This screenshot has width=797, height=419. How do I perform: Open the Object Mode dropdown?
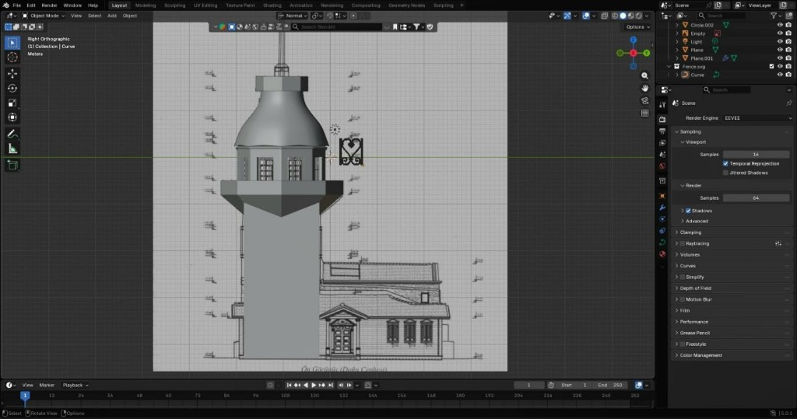[44, 16]
